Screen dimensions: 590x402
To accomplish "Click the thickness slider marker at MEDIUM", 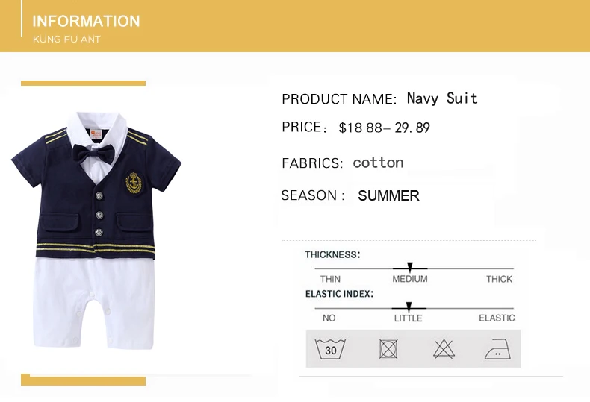I will (410, 267).
